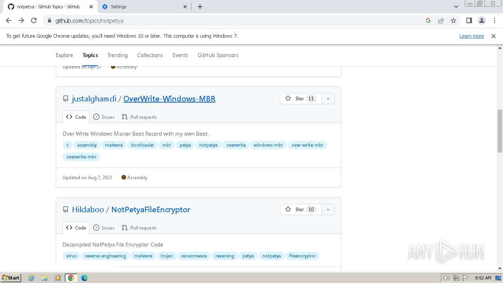Open Hildaboo user profile link
The height and width of the screenshot is (283, 503).
pyautogui.click(x=88, y=209)
